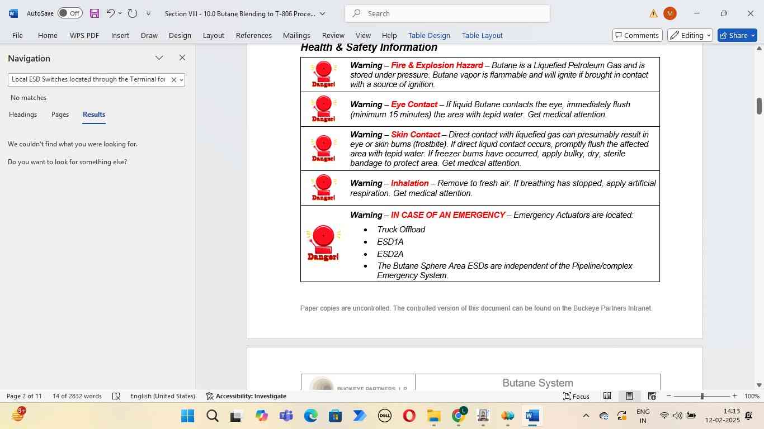Open the Draw tab

[149, 35]
